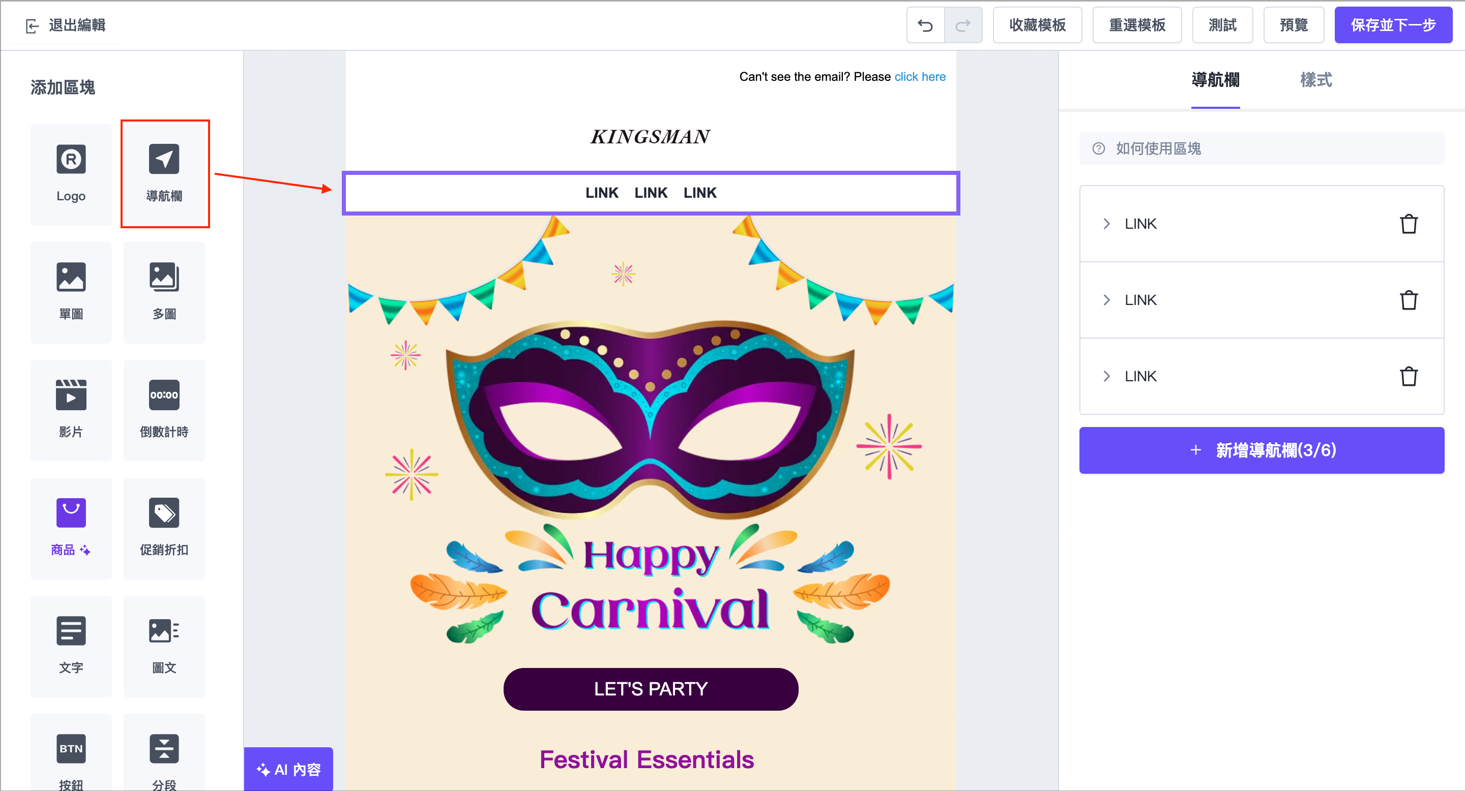Screen dimensions: 1465x791
Task: Insert a 倒數計時 countdown block
Action: (164, 410)
